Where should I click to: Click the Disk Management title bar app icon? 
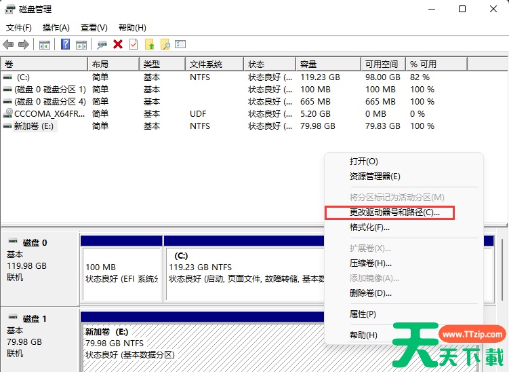coord(9,10)
